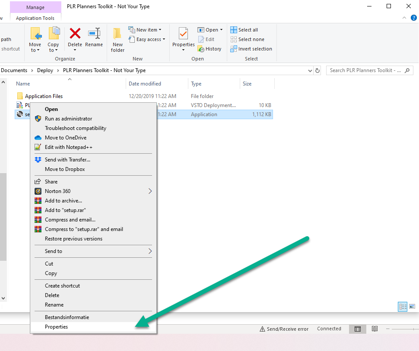Switch to details view layout

tap(403, 307)
